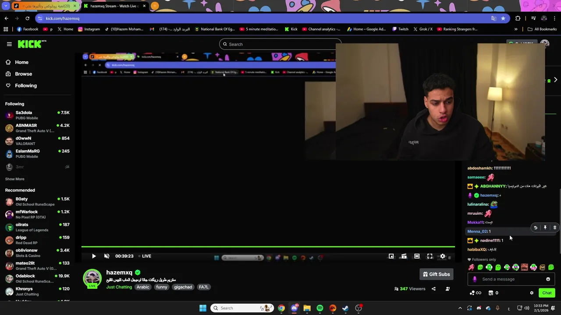Expand hidden bookmarks chevron
This screenshot has height=315, width=561.
(x=515, y=29)
